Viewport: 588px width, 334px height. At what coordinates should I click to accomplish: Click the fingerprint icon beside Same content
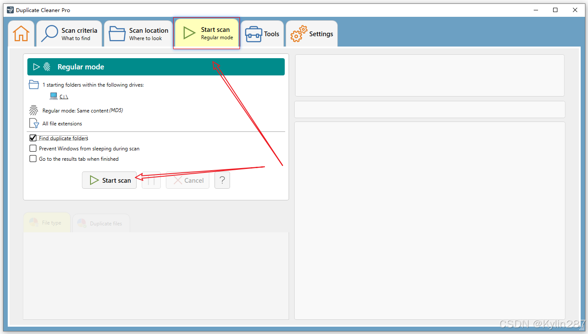[34, 110]
